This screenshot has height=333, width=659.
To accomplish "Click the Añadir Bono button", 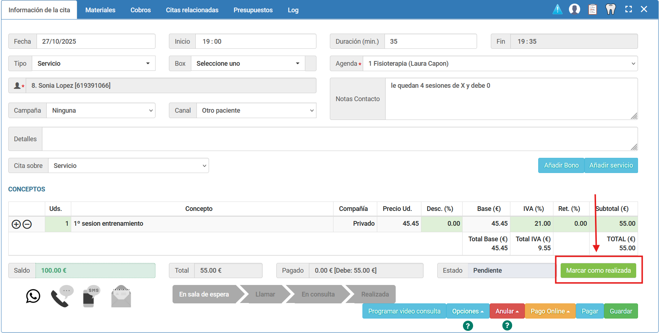I will (x=561, y=165).
